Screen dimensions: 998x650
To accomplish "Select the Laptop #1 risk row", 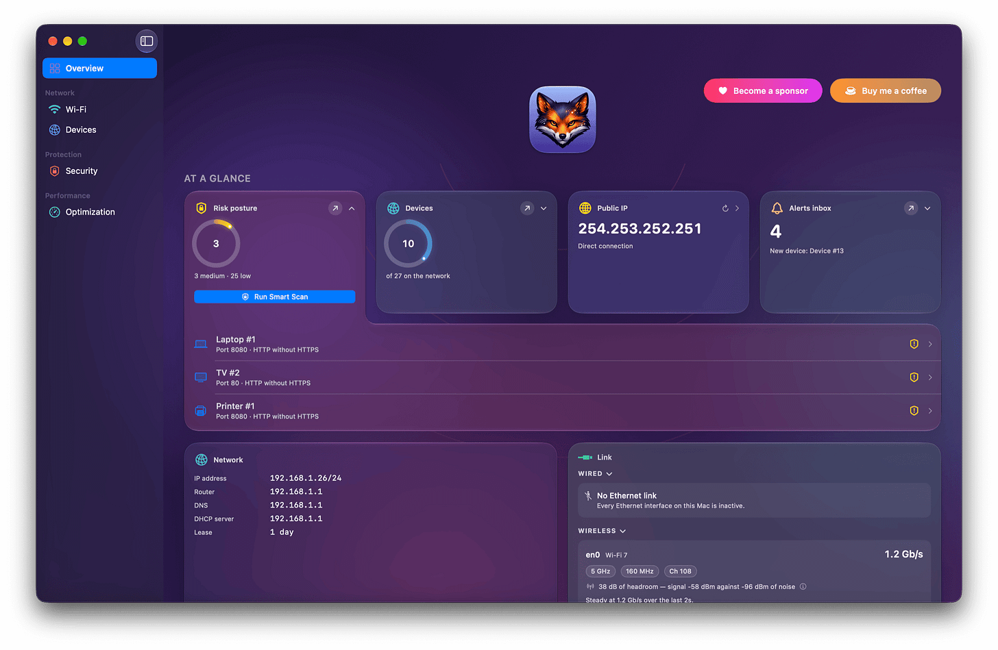I will coord(563,344).
